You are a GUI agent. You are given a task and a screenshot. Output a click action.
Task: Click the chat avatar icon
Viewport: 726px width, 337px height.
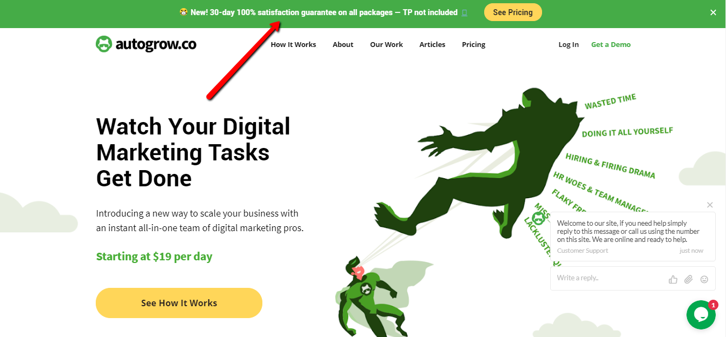[x=538, y=218]
